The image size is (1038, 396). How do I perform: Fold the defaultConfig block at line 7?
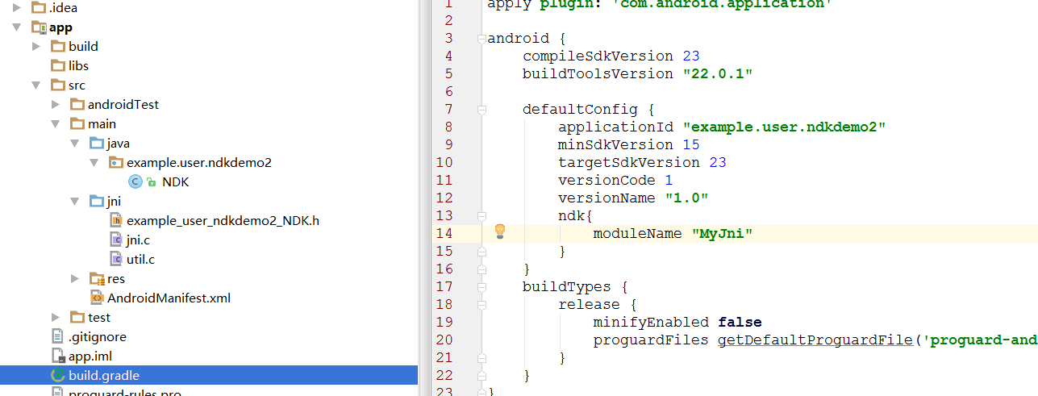(481, 110)
